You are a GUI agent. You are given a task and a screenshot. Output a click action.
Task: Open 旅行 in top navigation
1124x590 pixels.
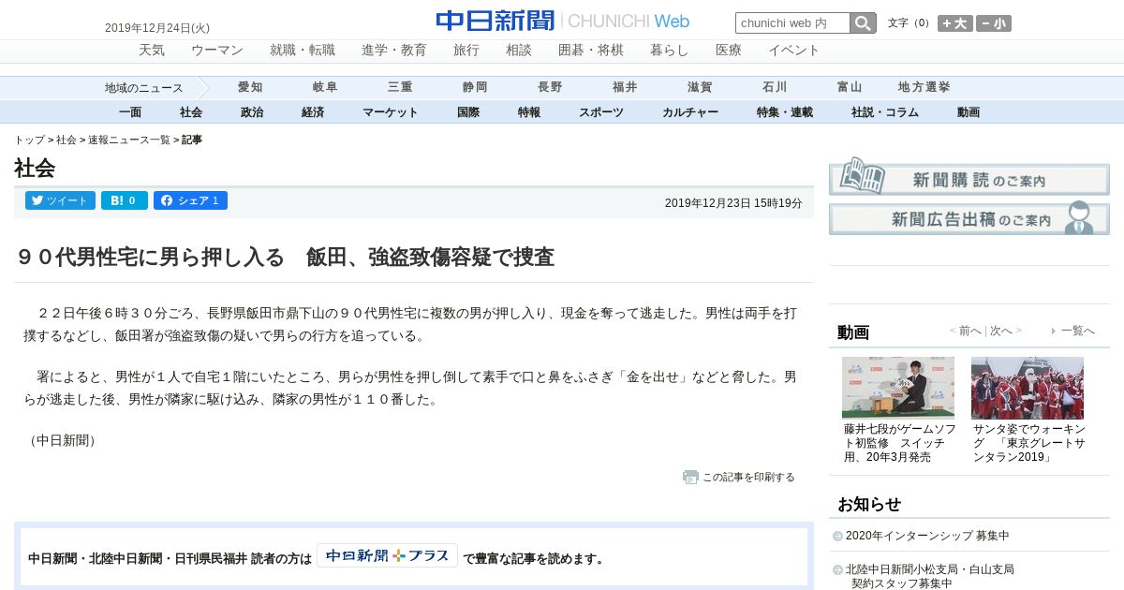point(466,51)
